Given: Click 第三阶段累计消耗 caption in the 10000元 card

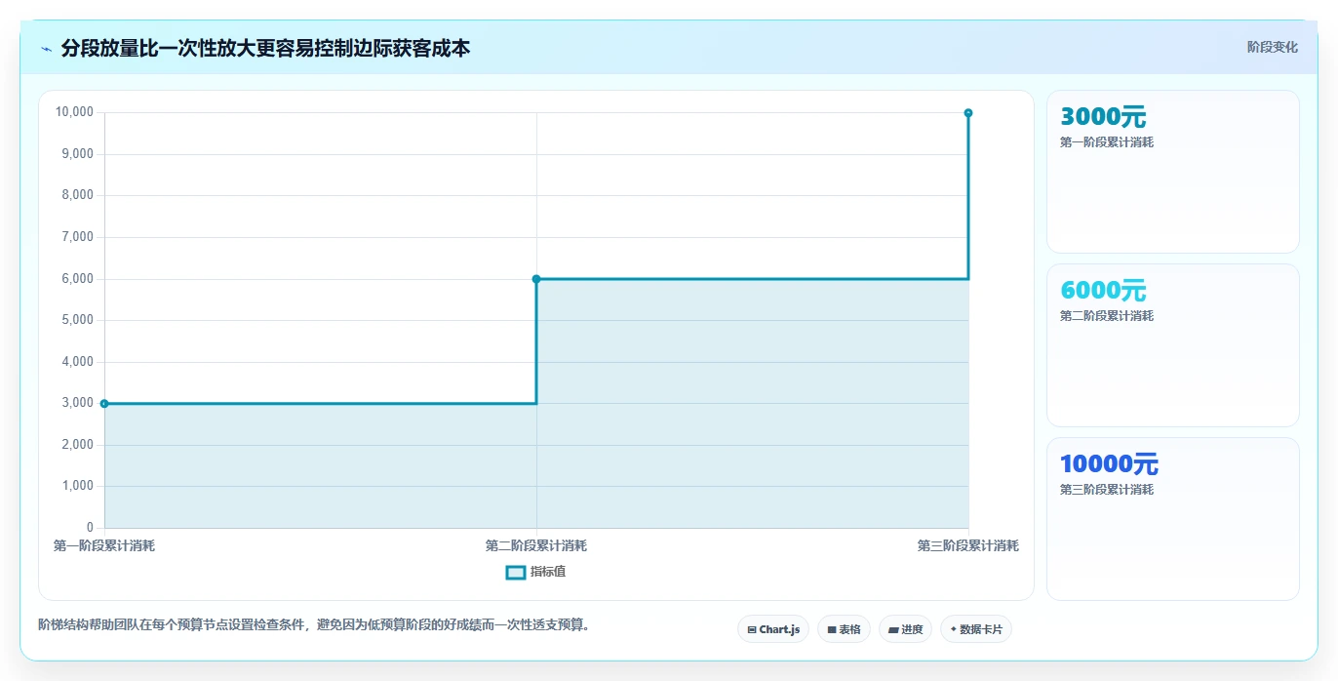Looking at the screenshot, I should click(1107, 490).
